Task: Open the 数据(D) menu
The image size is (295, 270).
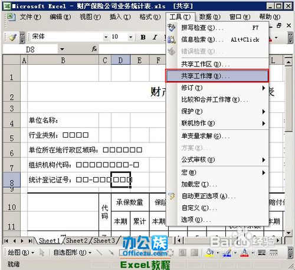Action: [x=209, y=17]
